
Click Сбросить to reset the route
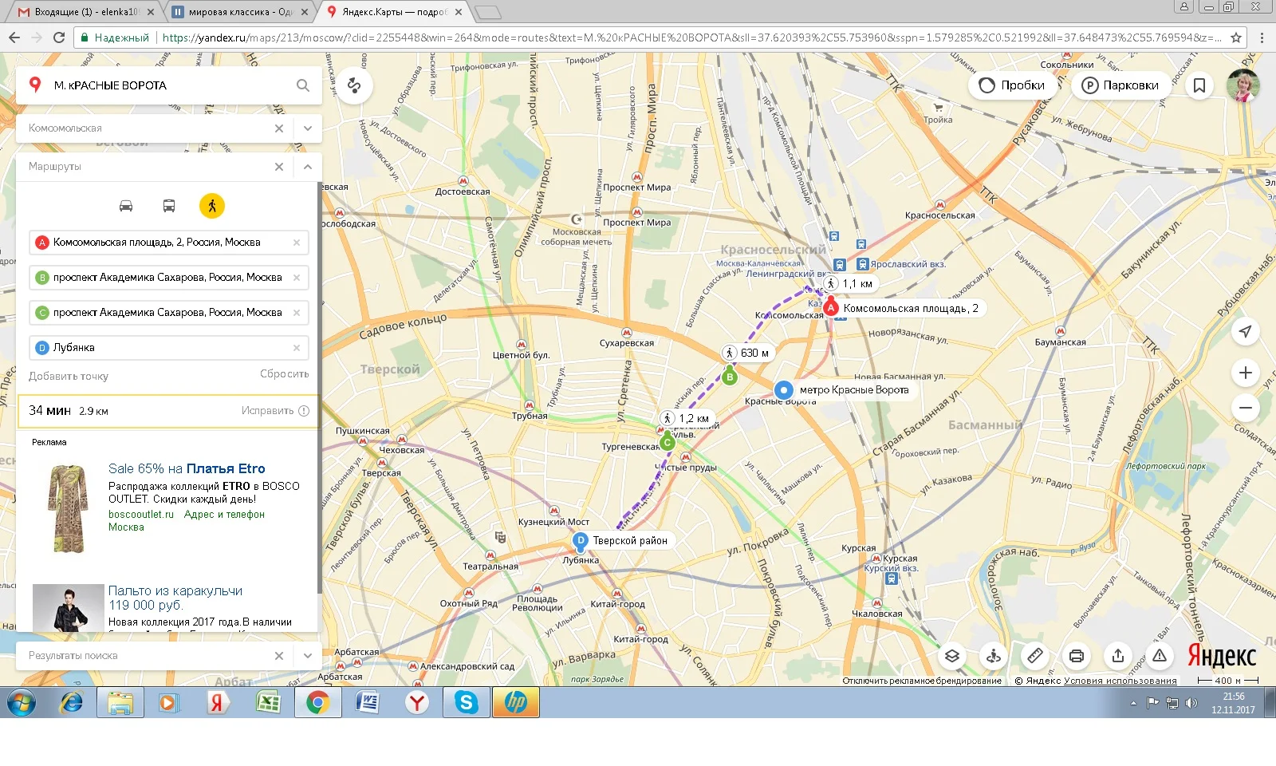[284, 374]
